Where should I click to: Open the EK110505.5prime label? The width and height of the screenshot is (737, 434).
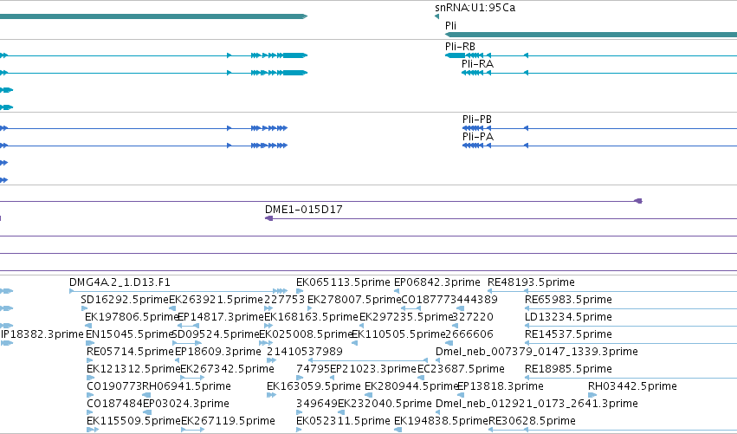point(398,334)
